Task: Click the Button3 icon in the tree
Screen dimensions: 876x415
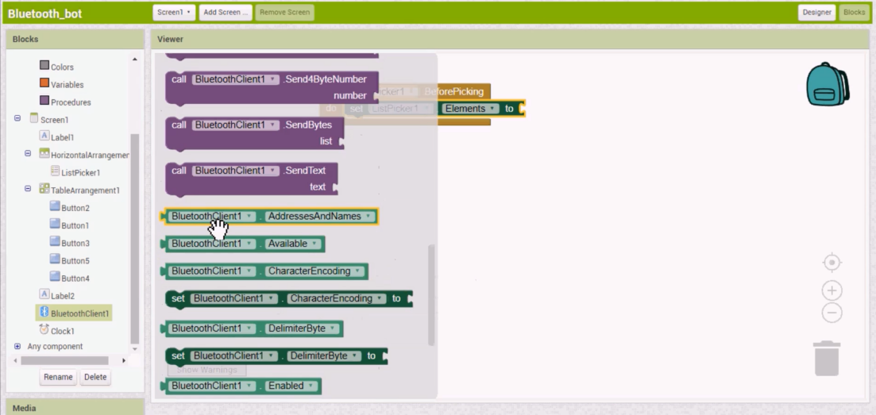Action: click(x=55, y=241)
